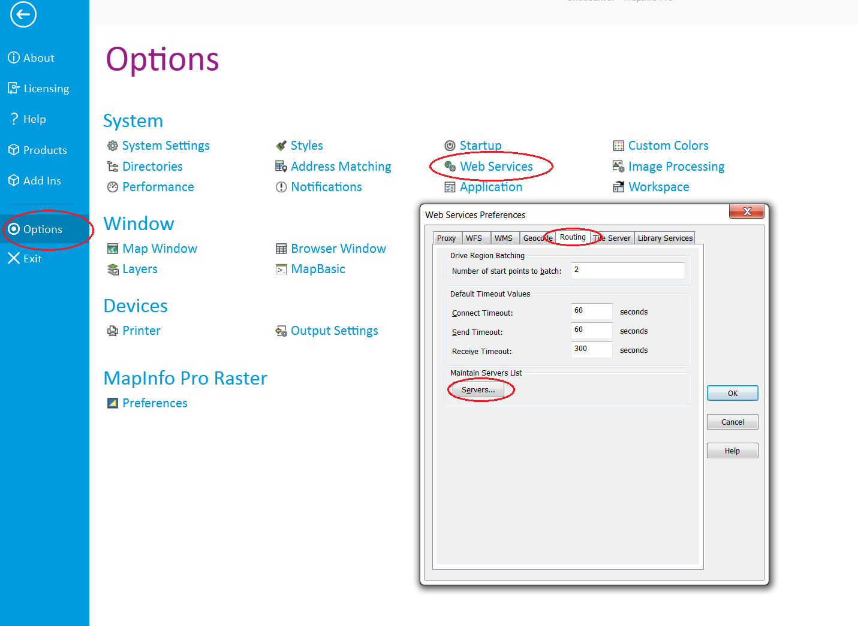858x626 pixels.
Task: Click the Map Window icon
Action: click(x=113, y=249)
